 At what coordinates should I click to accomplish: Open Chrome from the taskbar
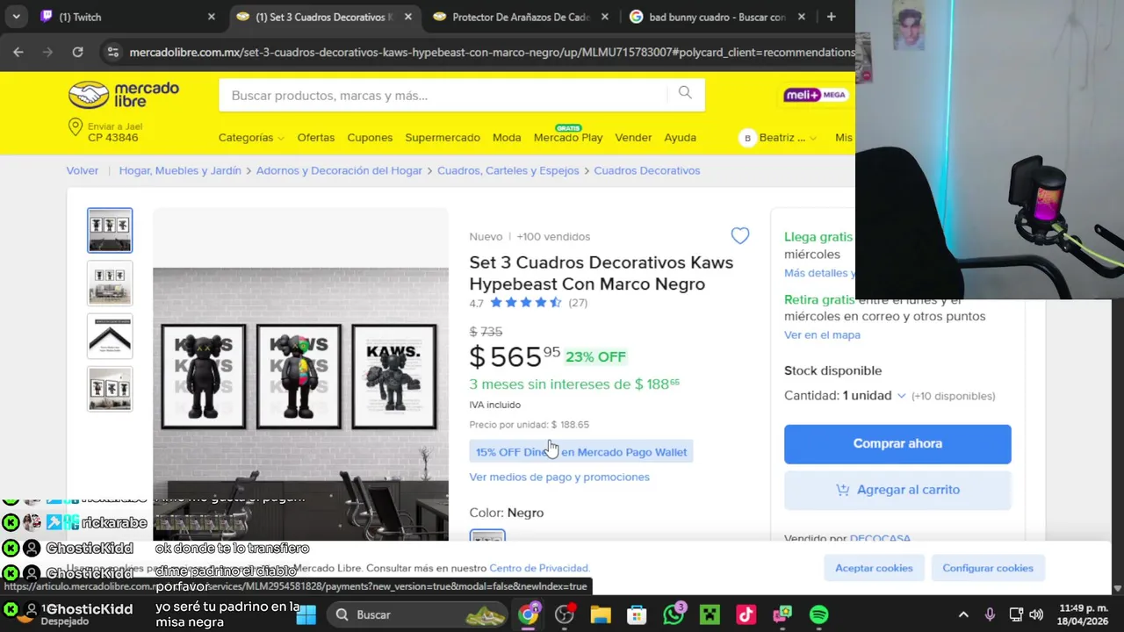528,614
